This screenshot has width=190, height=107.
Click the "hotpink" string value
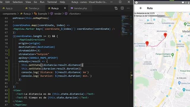(43, 54)
